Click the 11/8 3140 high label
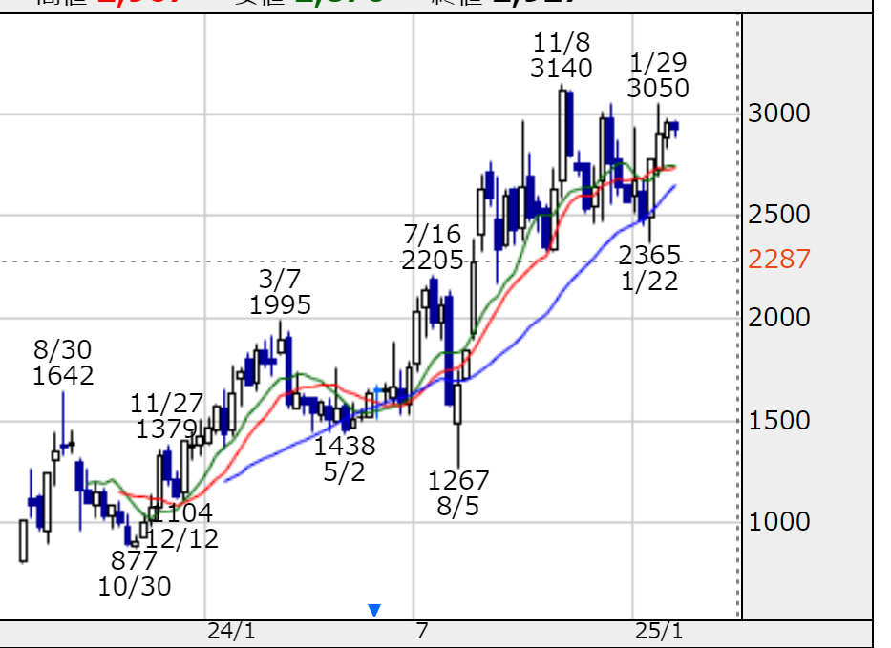The width and height of the screenshot is (891, 648). coord(562,55)
